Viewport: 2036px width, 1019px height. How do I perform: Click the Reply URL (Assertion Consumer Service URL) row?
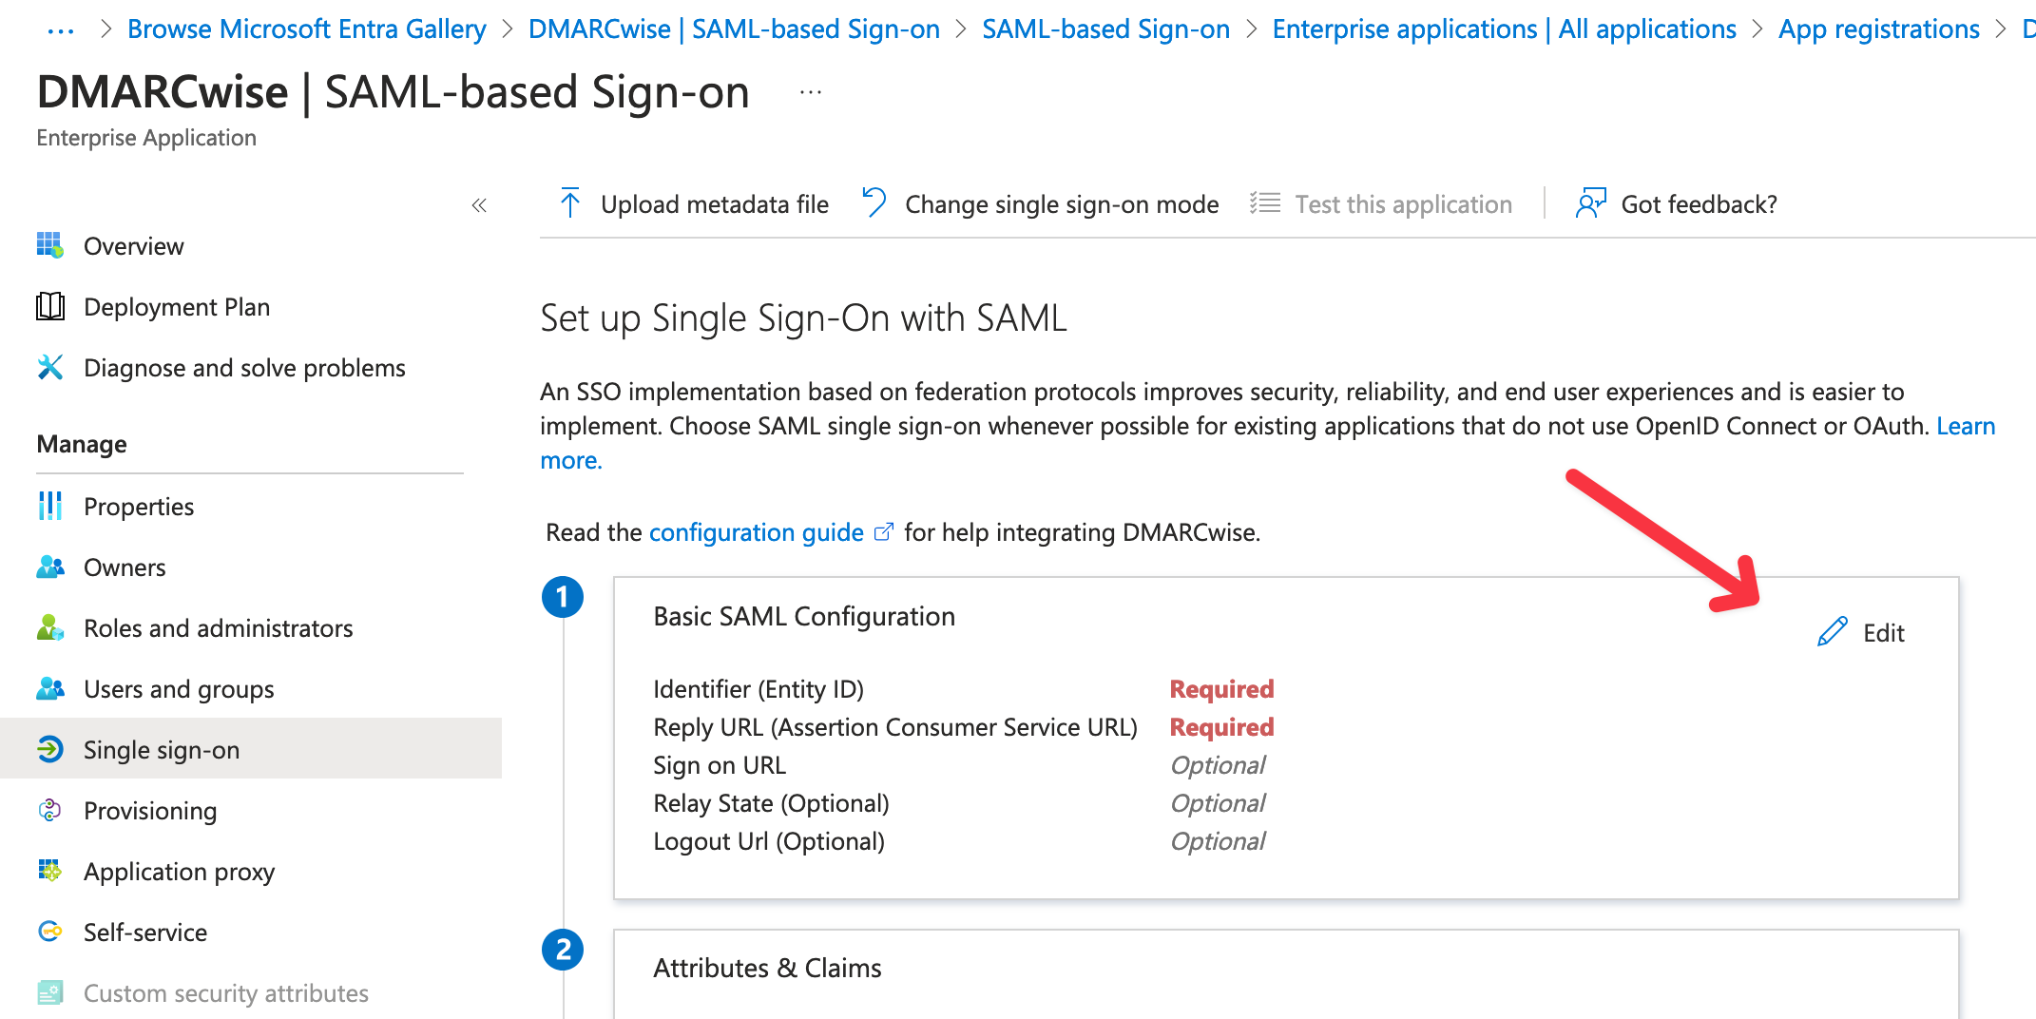pos(964,727)
